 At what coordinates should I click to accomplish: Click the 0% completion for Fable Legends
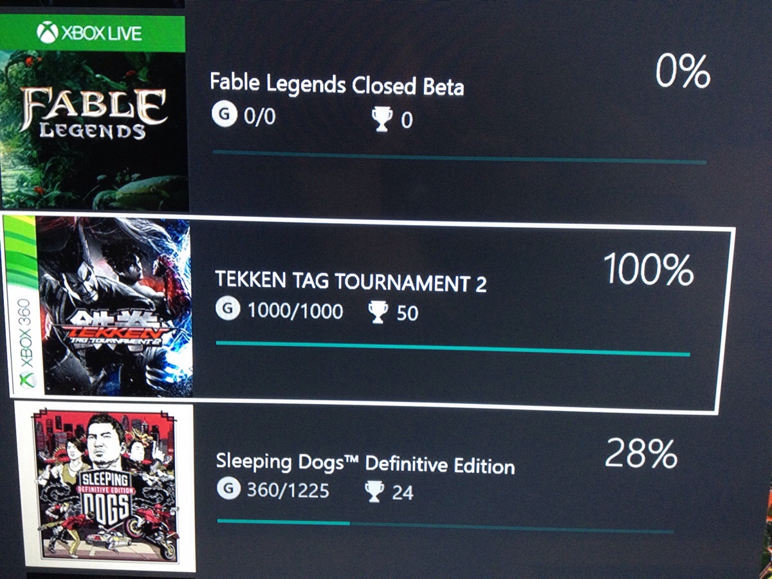click(x=683, y=72)
